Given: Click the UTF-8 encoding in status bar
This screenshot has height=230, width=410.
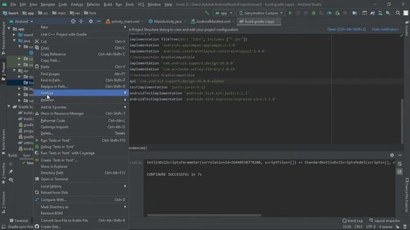Looking at the screenshot, I should point(371,227).
